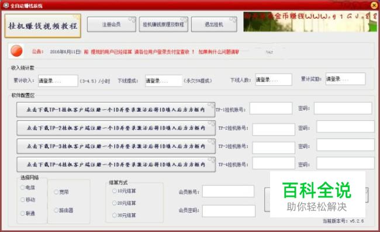This screenshot has width=380, height=232.
Task: Click the banner ad image at top right
Action: point(310,22)
